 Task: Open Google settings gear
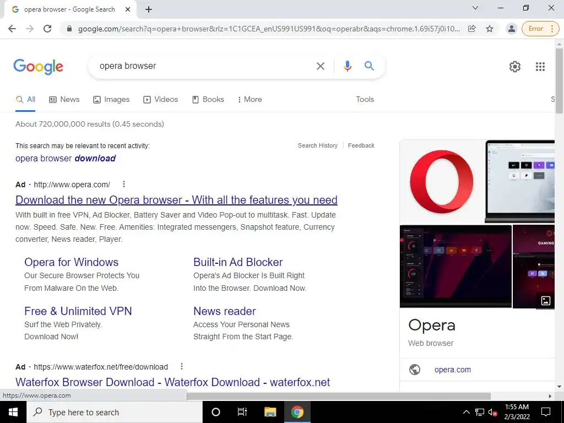(x=515, y=67)
